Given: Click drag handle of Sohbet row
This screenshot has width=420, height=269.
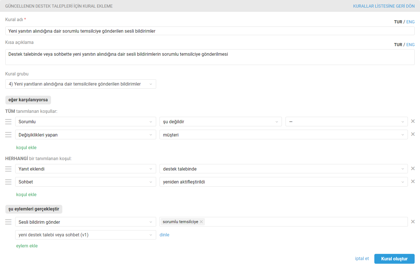Looking at the screenshot, I should (x=8, y=182).
